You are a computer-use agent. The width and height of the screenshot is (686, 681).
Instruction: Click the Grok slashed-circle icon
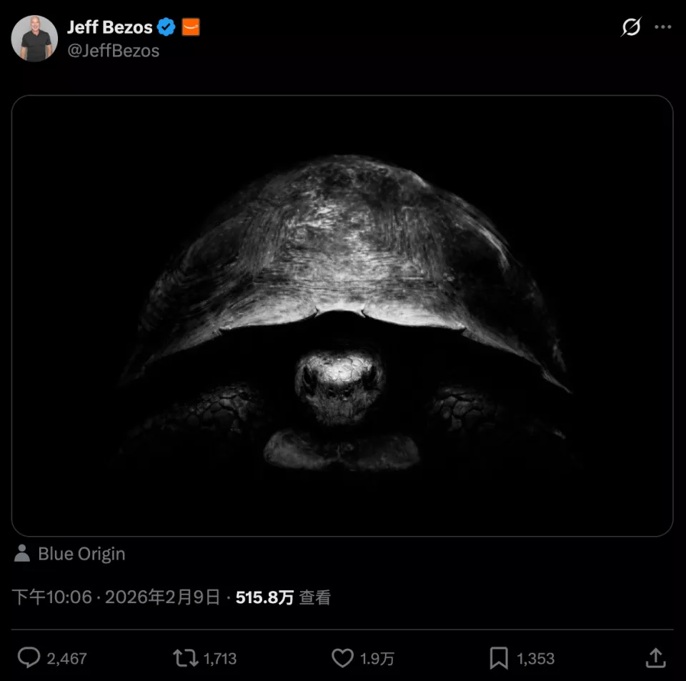point(632,27)
